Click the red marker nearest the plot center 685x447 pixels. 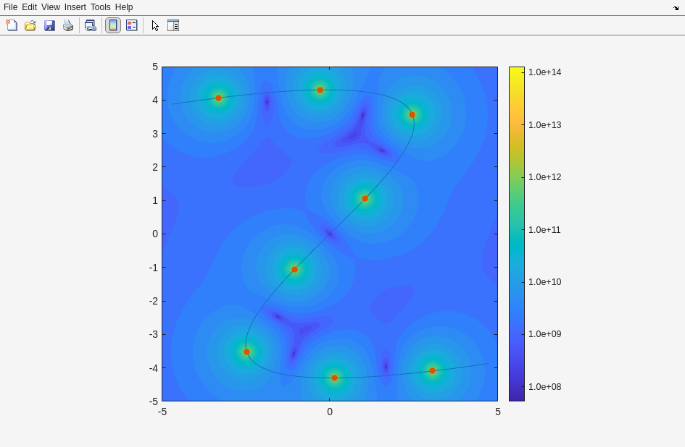pyautogui.click(x=365, y=199)
